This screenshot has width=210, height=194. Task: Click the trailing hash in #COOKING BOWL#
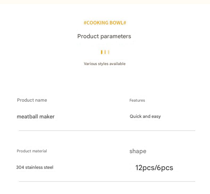(125, 23)
